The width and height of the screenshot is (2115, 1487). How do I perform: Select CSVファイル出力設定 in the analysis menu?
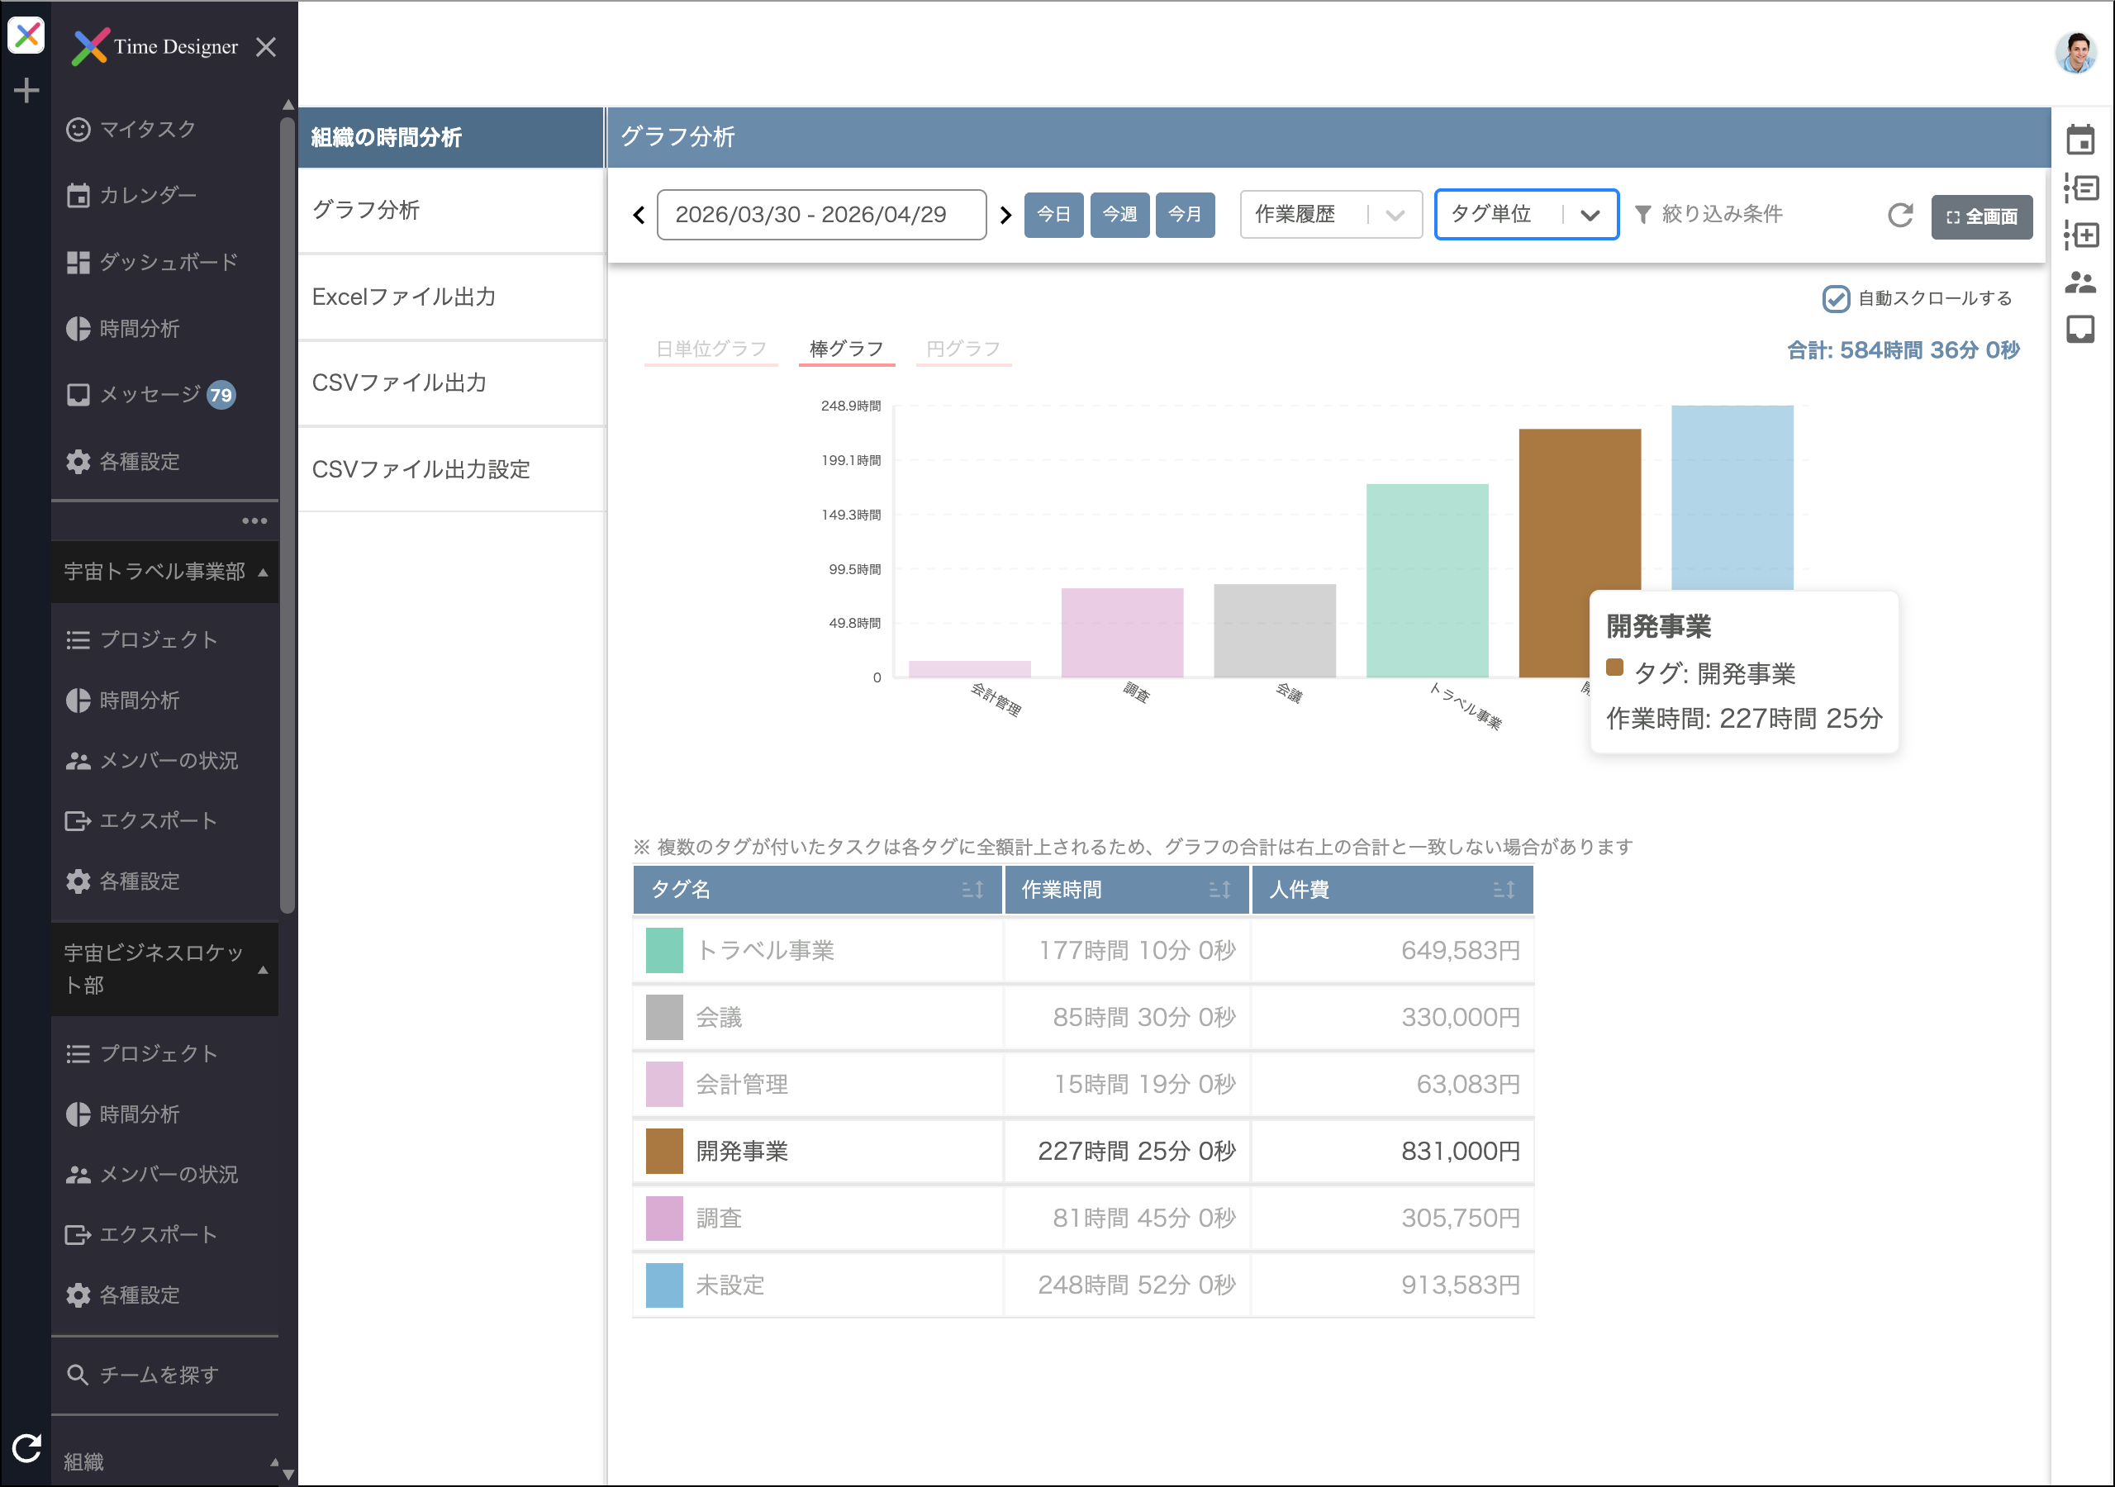click(x=451, y=469)
